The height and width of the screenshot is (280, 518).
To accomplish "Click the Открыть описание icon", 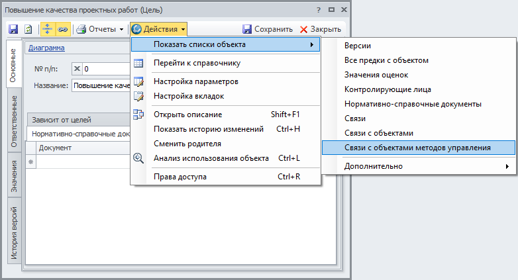I will [x=138, y=115].
